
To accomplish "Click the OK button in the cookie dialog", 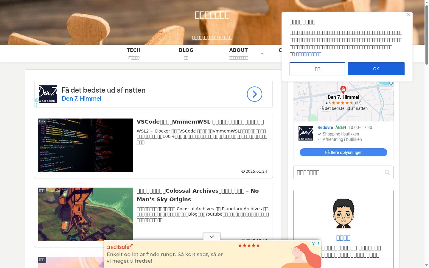I will [376, 69].
